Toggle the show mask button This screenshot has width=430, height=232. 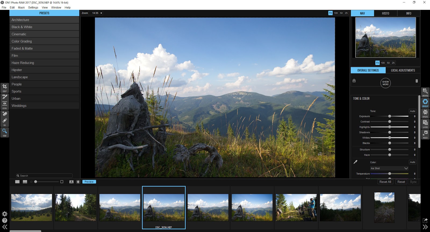pos(78,182)
